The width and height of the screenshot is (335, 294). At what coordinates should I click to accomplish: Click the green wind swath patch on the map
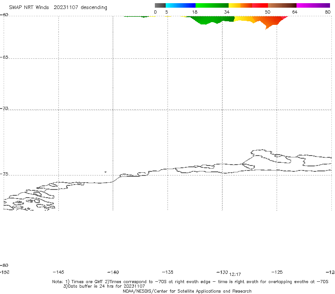click(211, 19)
